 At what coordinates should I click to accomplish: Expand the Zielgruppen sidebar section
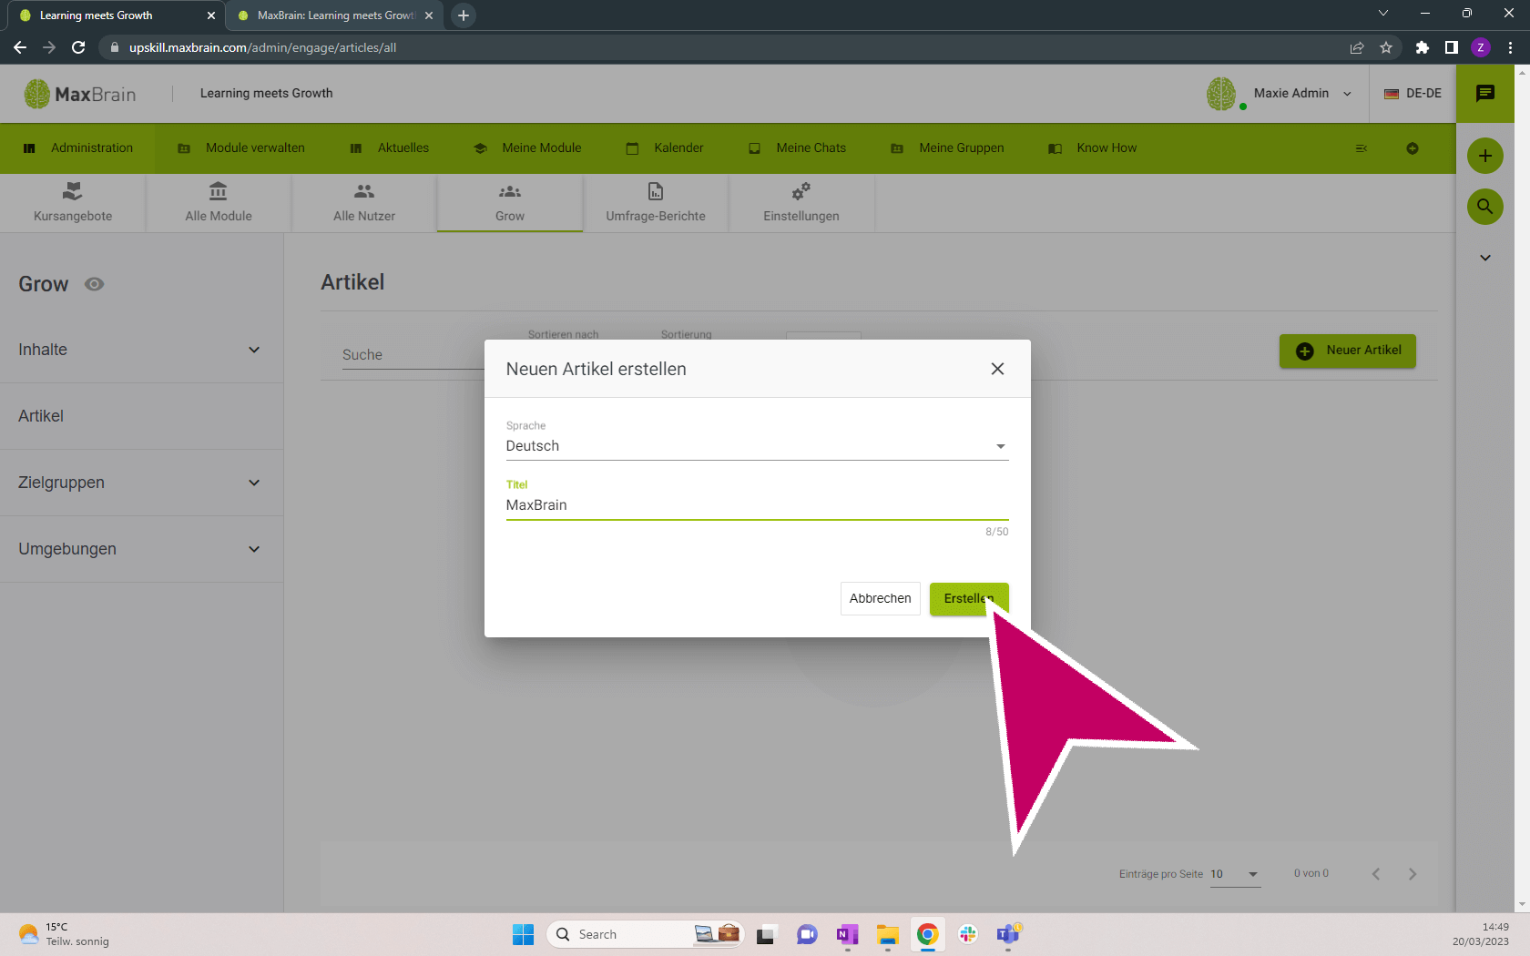click(x=141, y=483)
